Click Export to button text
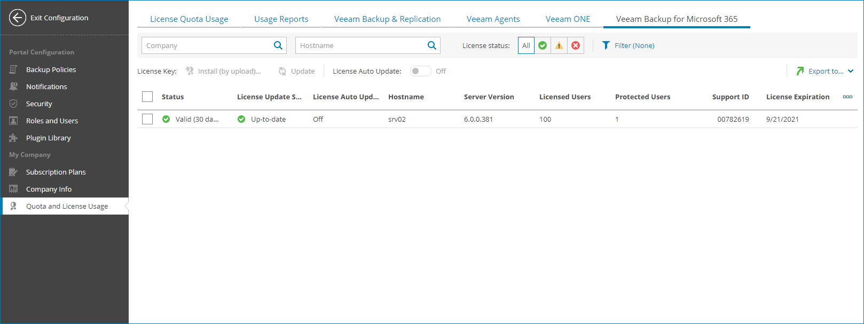The width and height of the screenshot is (864, 324). [826, 71]
